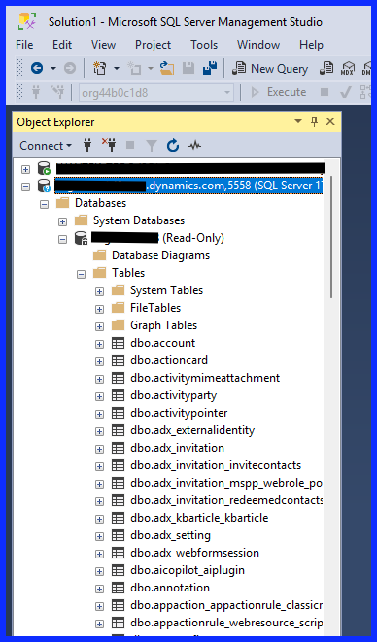
Task: Click the New Project icon
Action: [99, 68]
